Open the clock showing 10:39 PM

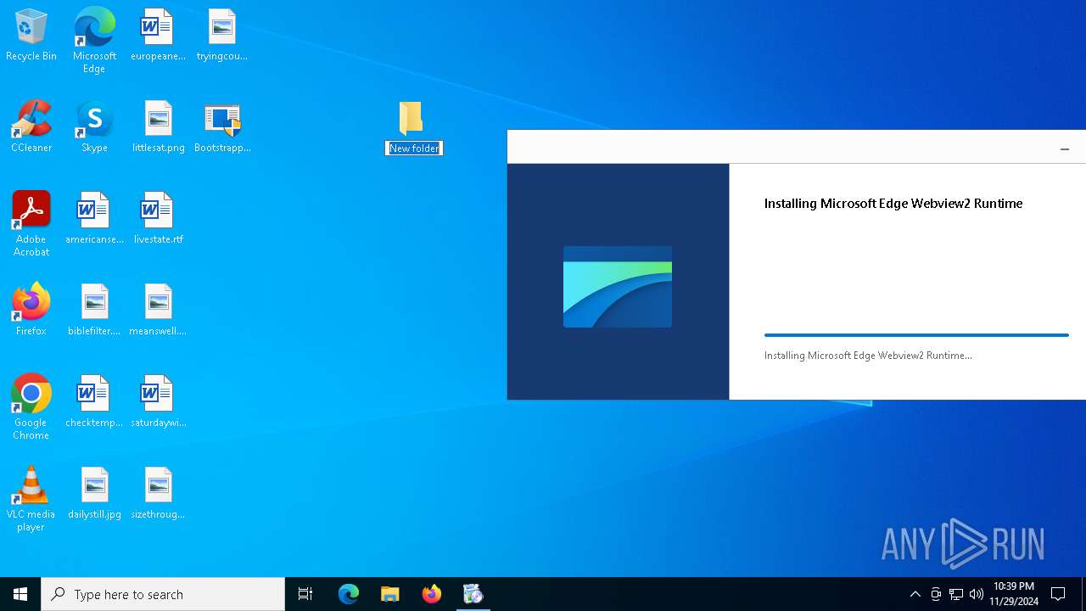pos(1014,594)
